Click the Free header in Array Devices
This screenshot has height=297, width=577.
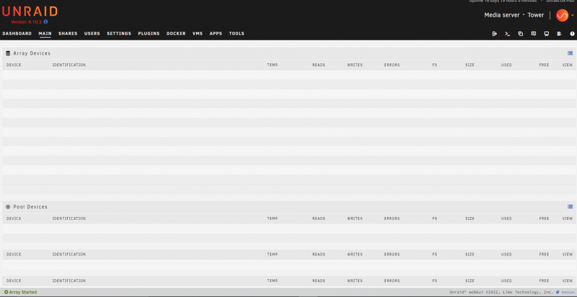click(x=544, y=65)
